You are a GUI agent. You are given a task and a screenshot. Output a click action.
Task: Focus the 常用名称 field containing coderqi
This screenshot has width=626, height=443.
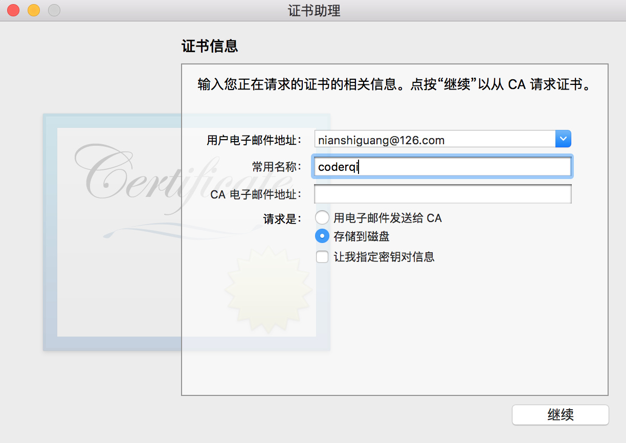pyautogui.click(x=442, y=167)
